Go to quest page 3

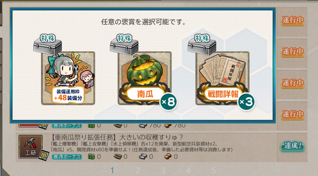[x=163, y=170]
